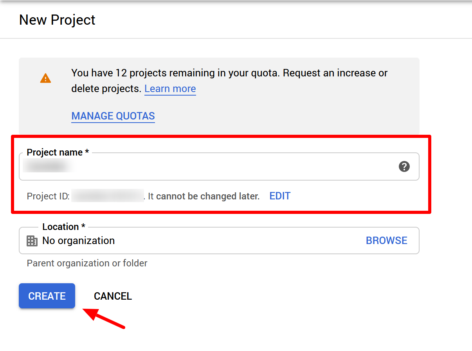Click the Parent organization or folder hint
This screenshot has width=472, height=351.
tap(87, 263)
